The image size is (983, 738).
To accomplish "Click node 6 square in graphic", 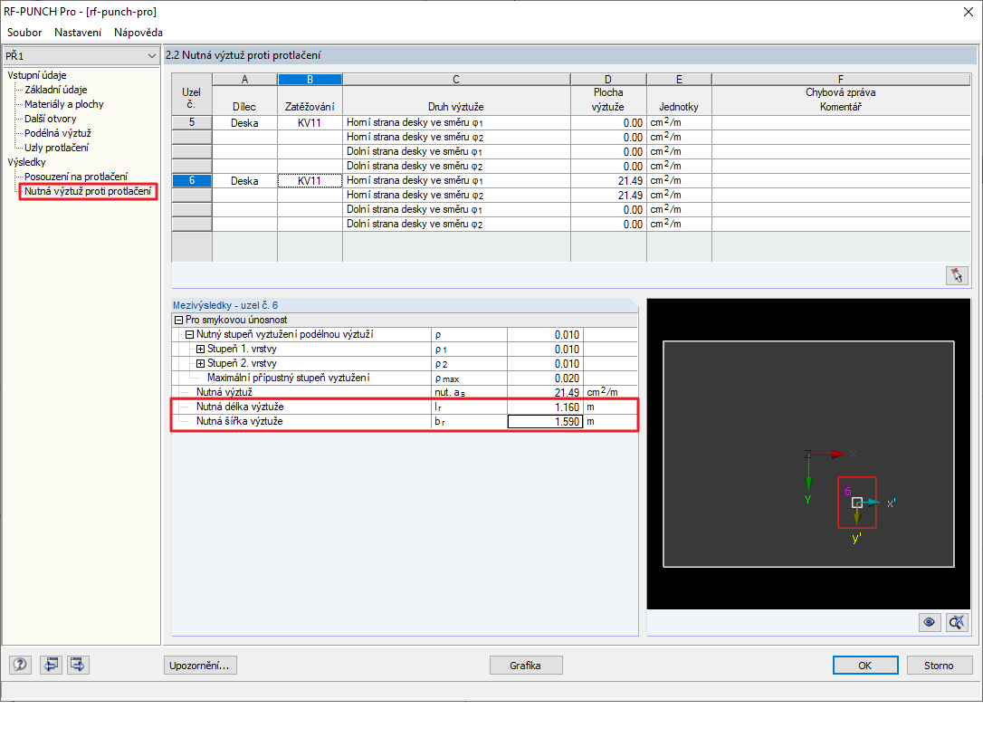I will click(857, 503).
